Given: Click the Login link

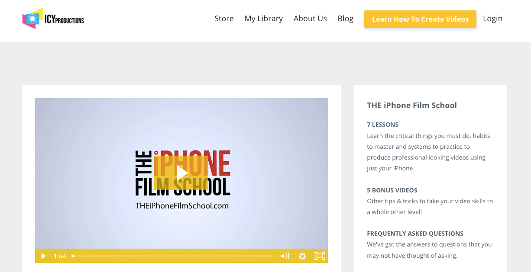Looking at the screenshot, I should (492, 19).
